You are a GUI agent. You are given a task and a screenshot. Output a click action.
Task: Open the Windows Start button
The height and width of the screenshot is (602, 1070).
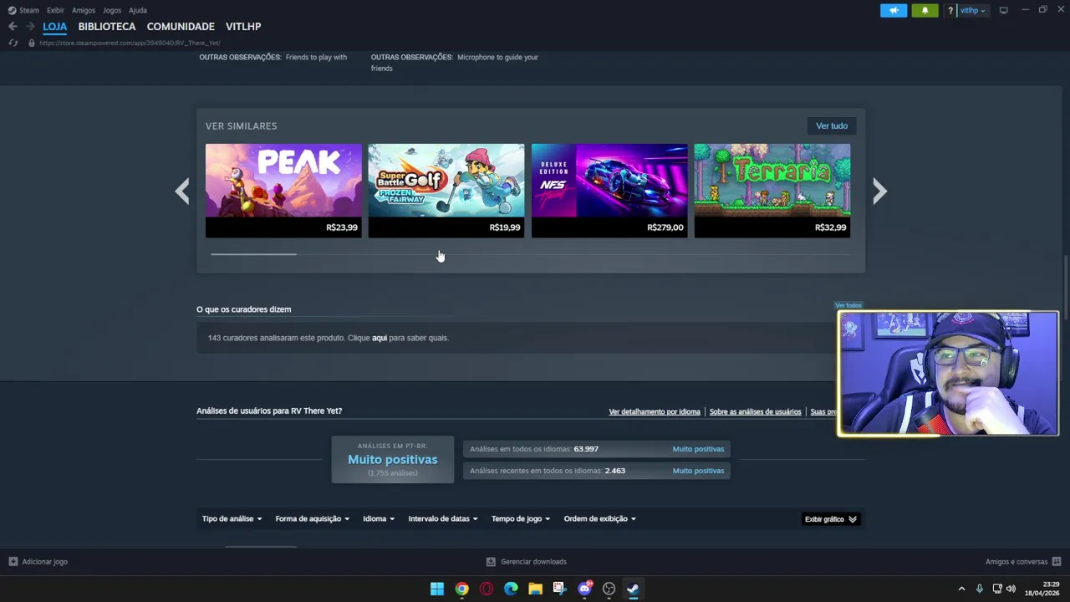[x=437, y=589]
